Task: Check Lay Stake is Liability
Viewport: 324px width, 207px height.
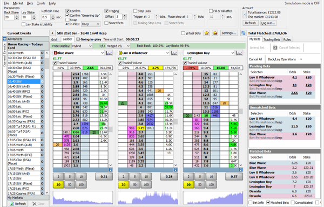Action: [x=23, y=24]
